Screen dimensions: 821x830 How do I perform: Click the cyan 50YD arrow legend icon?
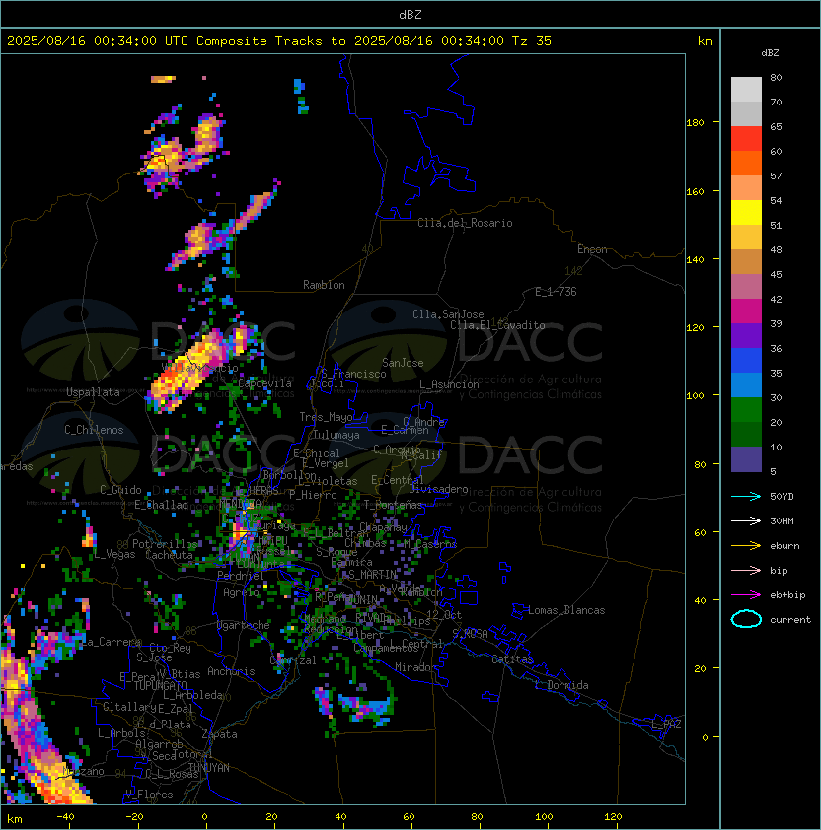[x=746, y=497]
